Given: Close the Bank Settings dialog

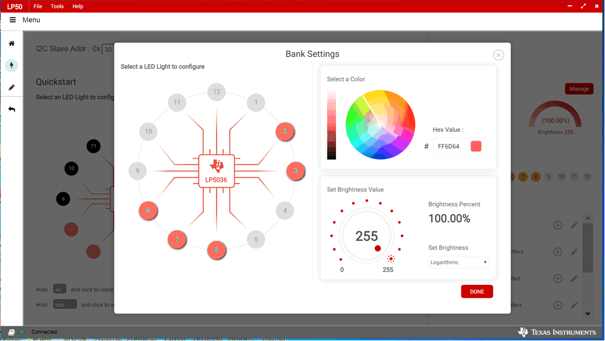Looking at the screenshot, I should click(498, 55).
